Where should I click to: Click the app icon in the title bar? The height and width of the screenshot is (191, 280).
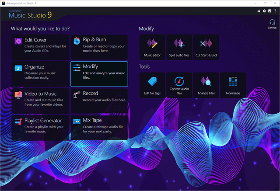pos(3,3)
